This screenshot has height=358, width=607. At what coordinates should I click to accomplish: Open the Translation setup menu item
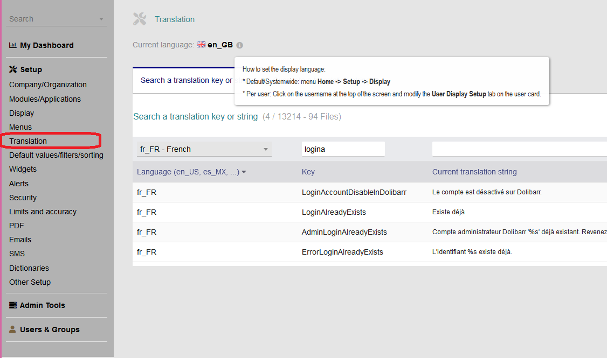(28, 141)
